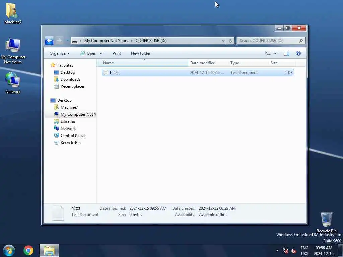Image resolution: width=343 pixels, height=257 pixels.
Task: Open Explorer help via the question mark icon
Action: pyautogui.click(x=298, y=53)
